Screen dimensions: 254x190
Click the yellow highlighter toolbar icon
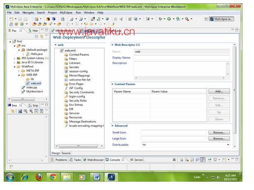[113, 24]
